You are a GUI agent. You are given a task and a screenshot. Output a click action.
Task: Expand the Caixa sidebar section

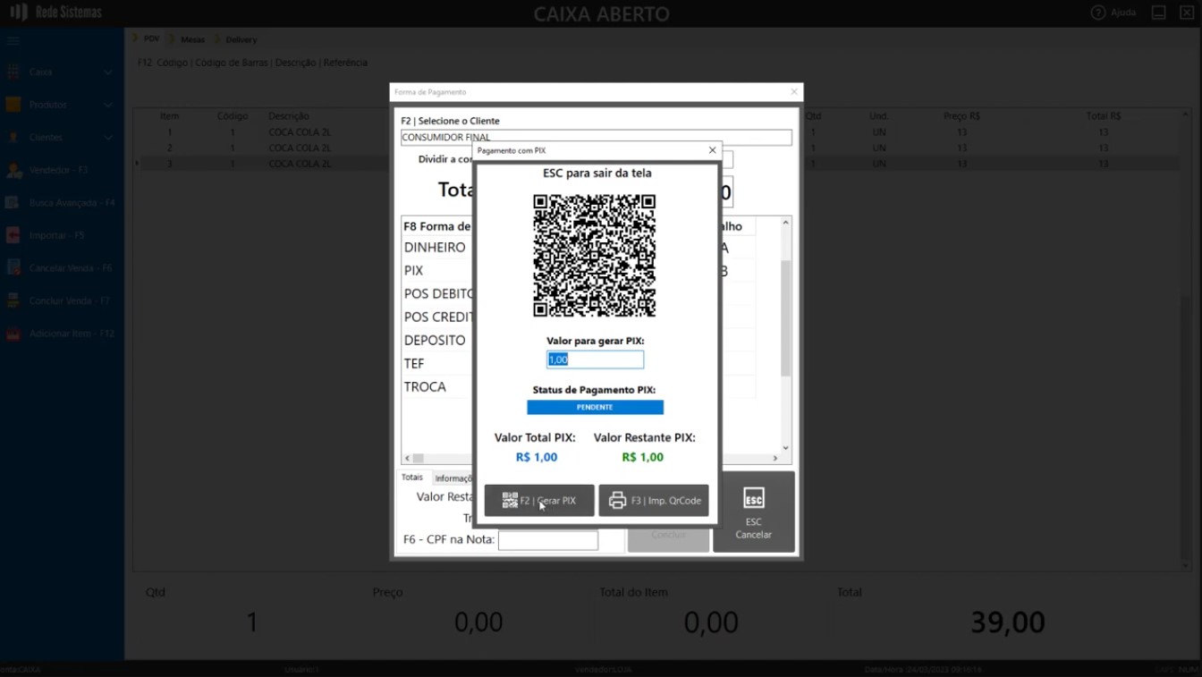pos(107,72)
